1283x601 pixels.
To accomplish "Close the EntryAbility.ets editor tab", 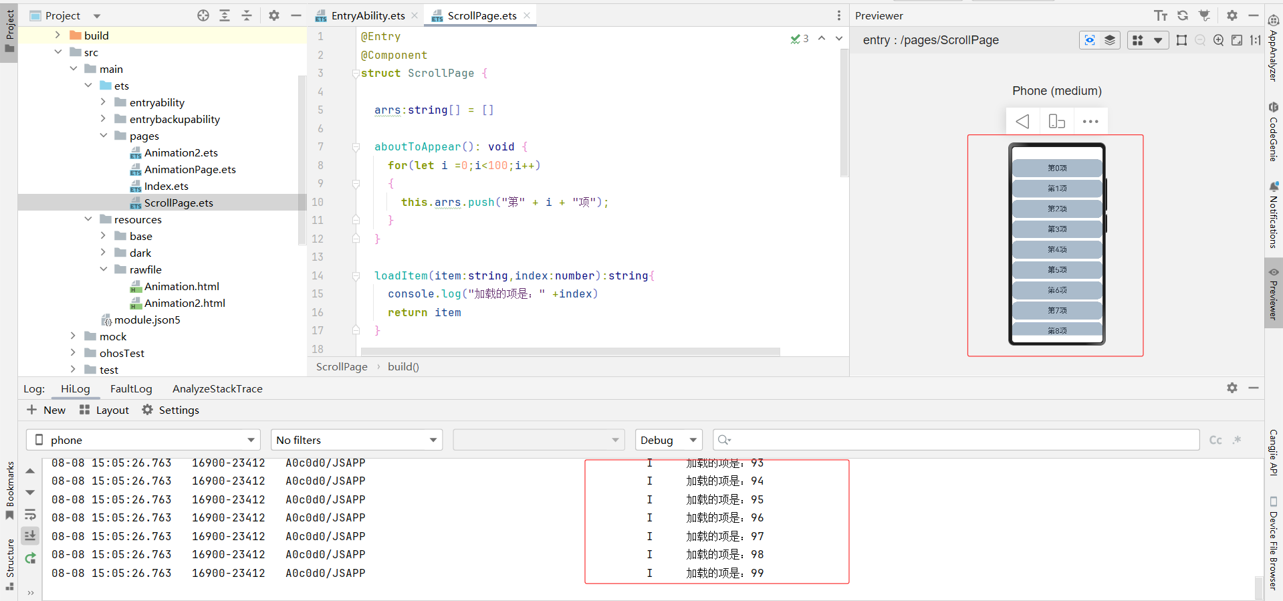I will tap(415, 15).
